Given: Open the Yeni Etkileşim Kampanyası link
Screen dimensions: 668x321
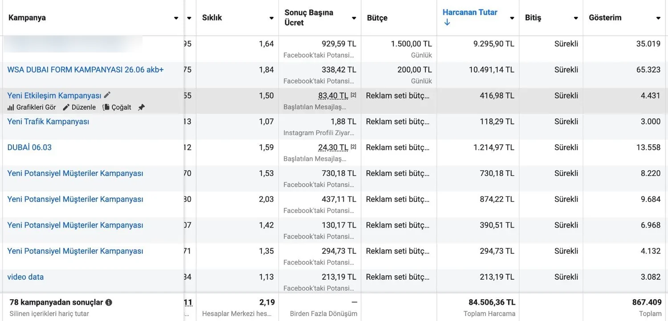Looking at the screenshot, I should pyautogui.click(x=54, y=95).
